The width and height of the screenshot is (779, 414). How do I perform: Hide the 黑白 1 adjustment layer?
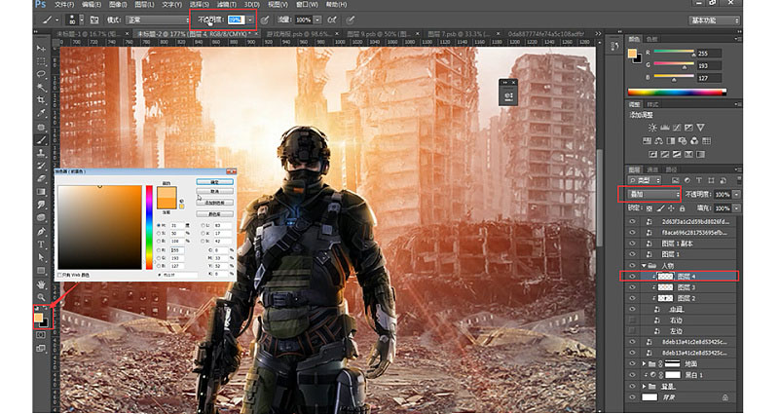(x=632, y=375)
